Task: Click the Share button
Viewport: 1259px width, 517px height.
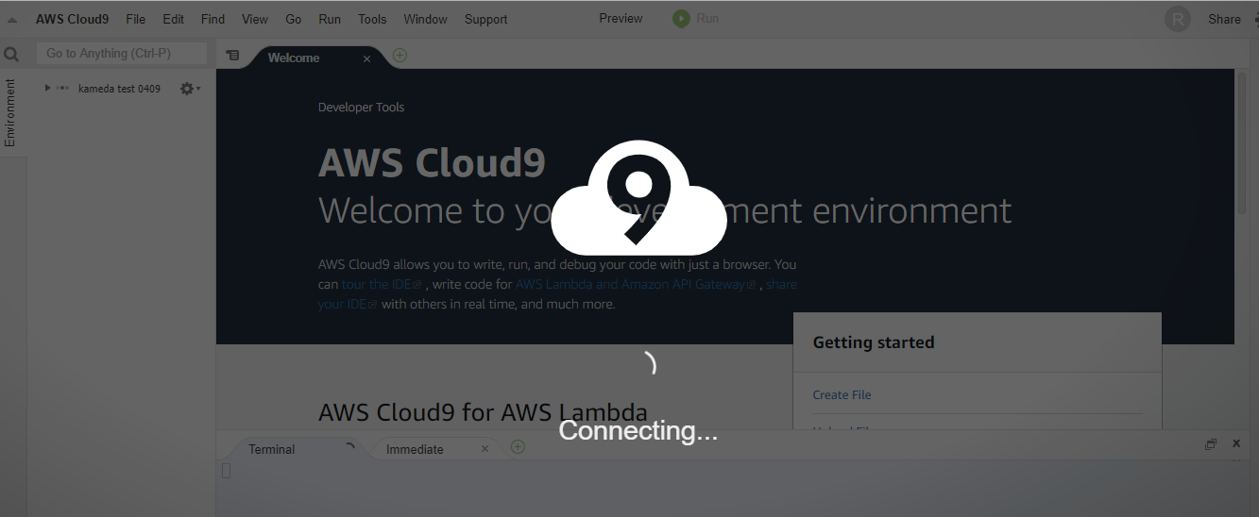Action: [x=1224, y=19]
